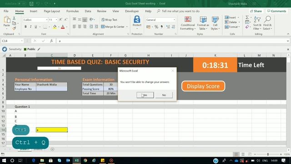Image resolution: width=291 pixels, height=164 pixels.
Task: Apply Percent Style format
Action: [156, 27]
